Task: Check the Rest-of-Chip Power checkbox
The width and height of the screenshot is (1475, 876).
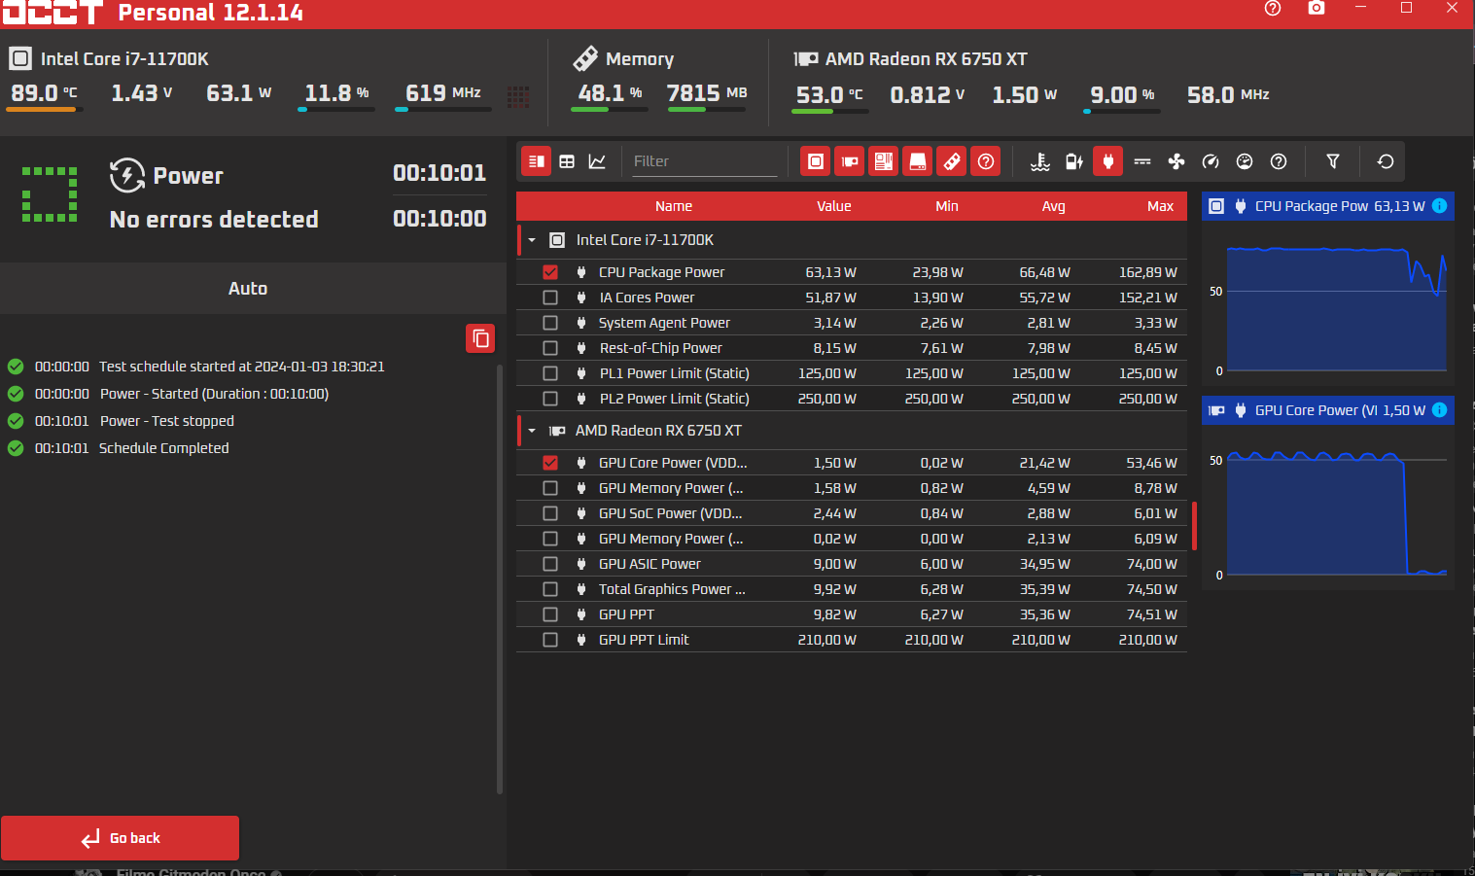Action: pyautogui.click(x=550, y=348)
